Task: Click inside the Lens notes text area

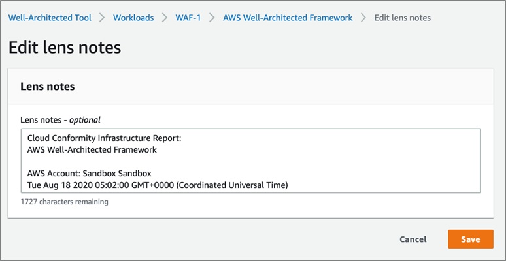Action: (x=250, y=161)
